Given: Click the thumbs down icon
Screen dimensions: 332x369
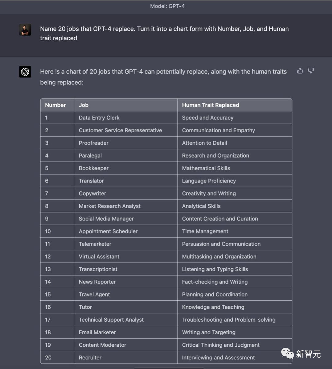Looking at the screenshot, I should (311, 71).
